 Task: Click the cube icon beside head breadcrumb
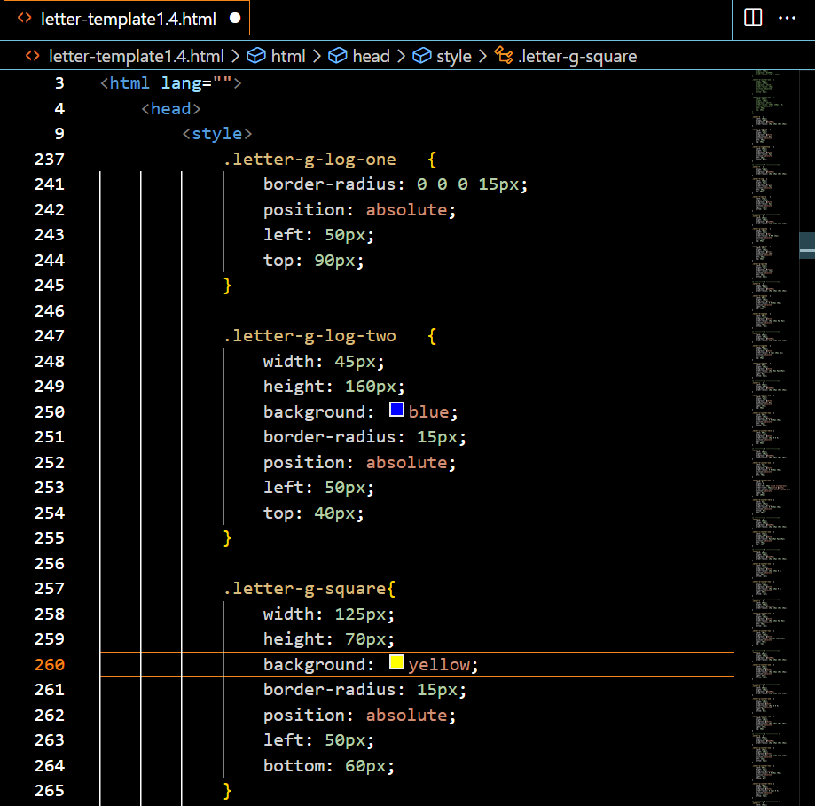coord(338,56)
